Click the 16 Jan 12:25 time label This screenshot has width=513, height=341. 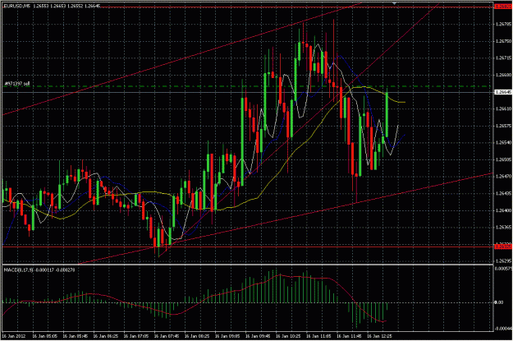[x=379, y=336]
